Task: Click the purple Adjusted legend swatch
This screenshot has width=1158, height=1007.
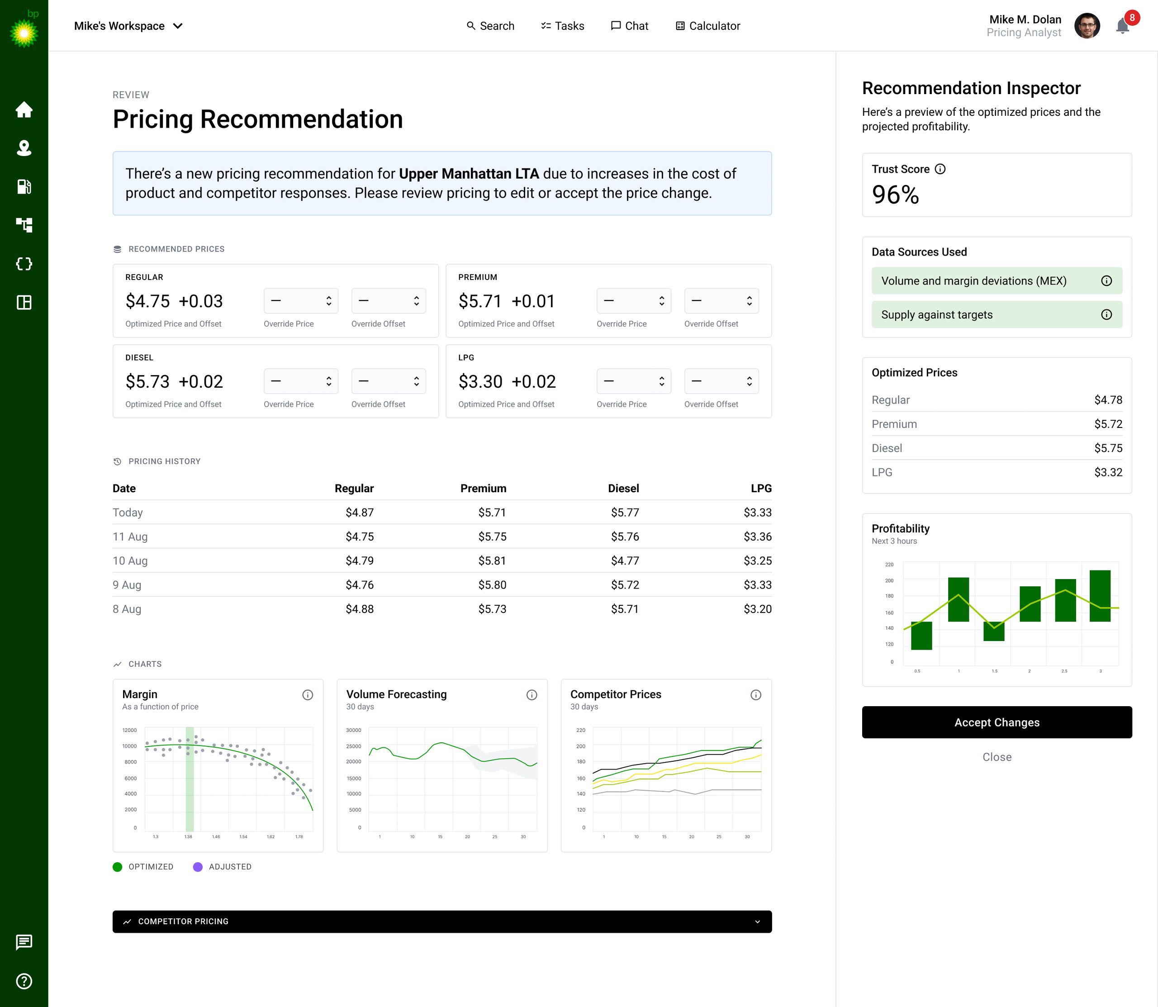Action: [x=198, y=867]
